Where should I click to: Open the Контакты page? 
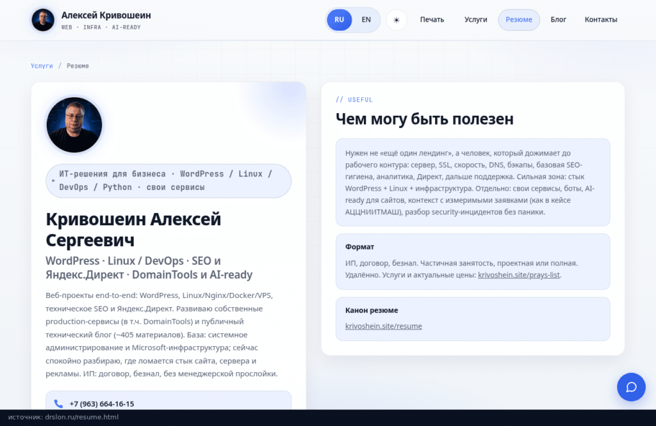click(x=601, y=20)
